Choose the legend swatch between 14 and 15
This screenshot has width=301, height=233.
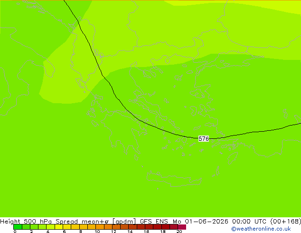click(132, 227)
